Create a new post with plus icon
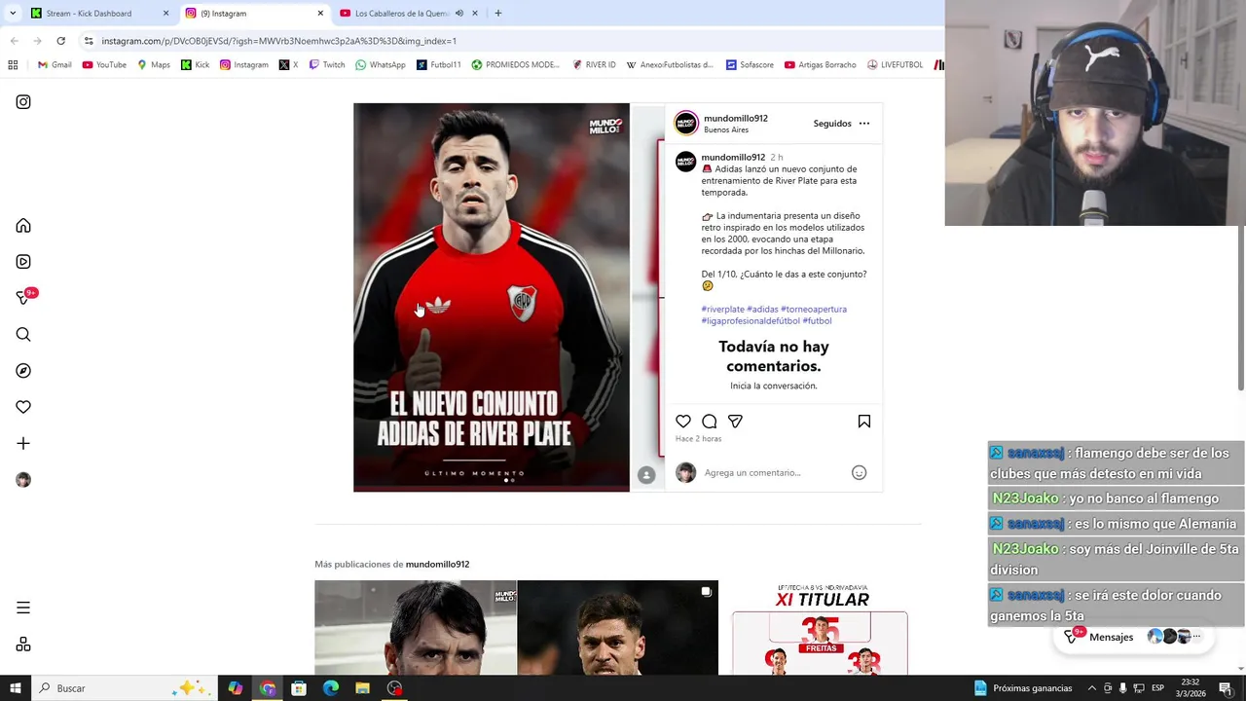1246x701 pixels. click(x=23, y=444)
